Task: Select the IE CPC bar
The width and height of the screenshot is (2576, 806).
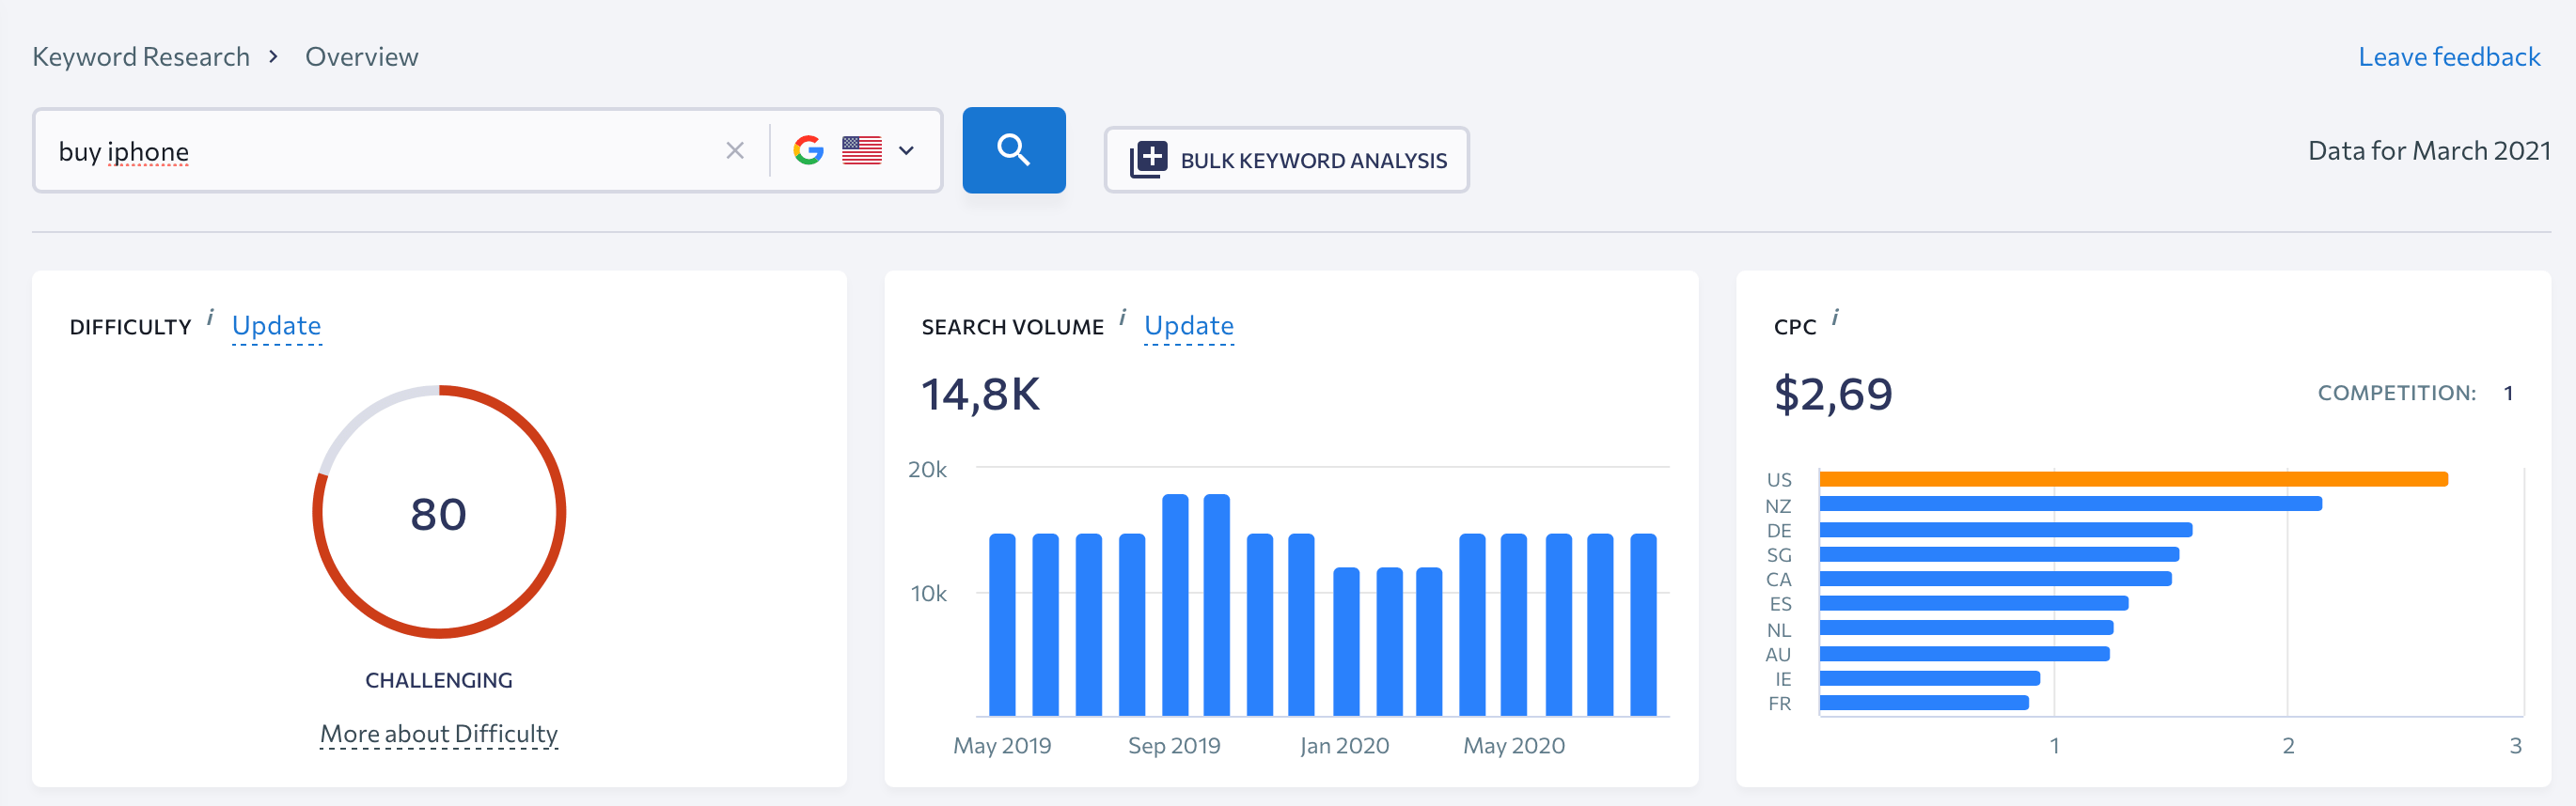Action: 1929,678
